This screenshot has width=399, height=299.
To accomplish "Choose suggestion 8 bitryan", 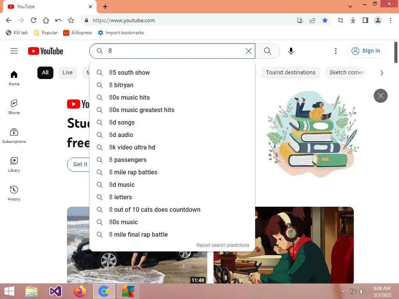I will [x=172, y=85].
